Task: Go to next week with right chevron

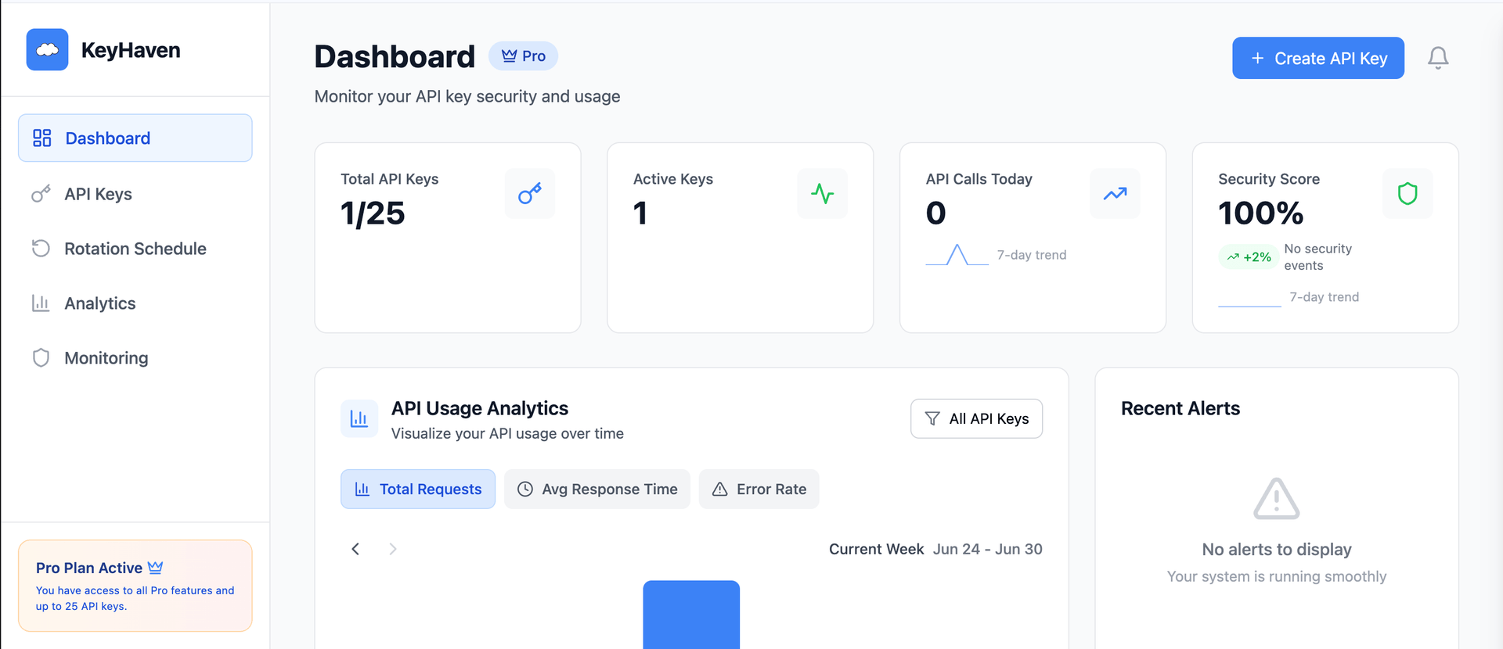Action: click(x=393, y=549)
